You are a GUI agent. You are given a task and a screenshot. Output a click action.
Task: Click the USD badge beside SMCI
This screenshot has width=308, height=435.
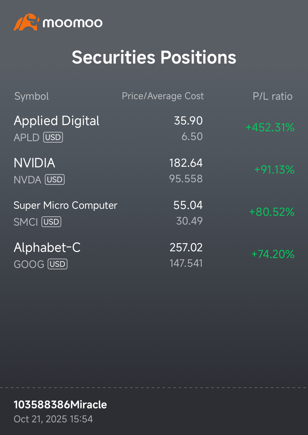pos(51,222)
